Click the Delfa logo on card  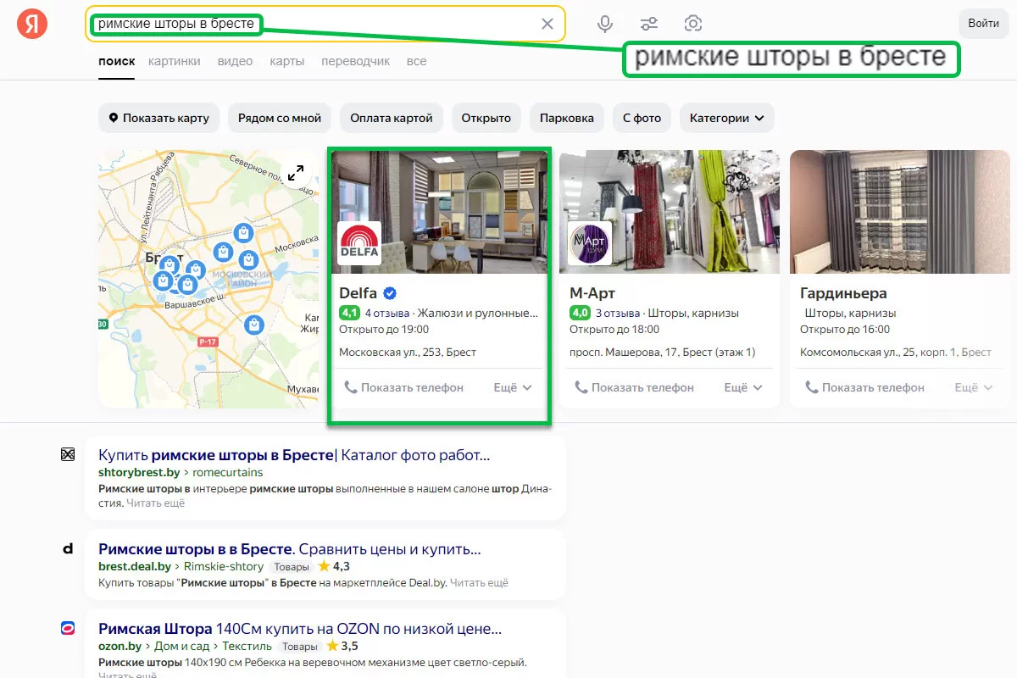click(359, 243)
